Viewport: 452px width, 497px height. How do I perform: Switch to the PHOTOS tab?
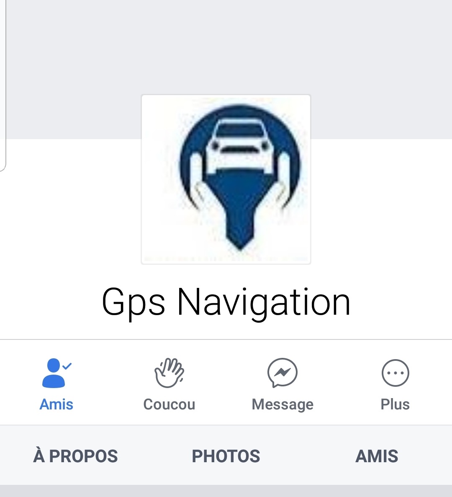click(226, 456)
